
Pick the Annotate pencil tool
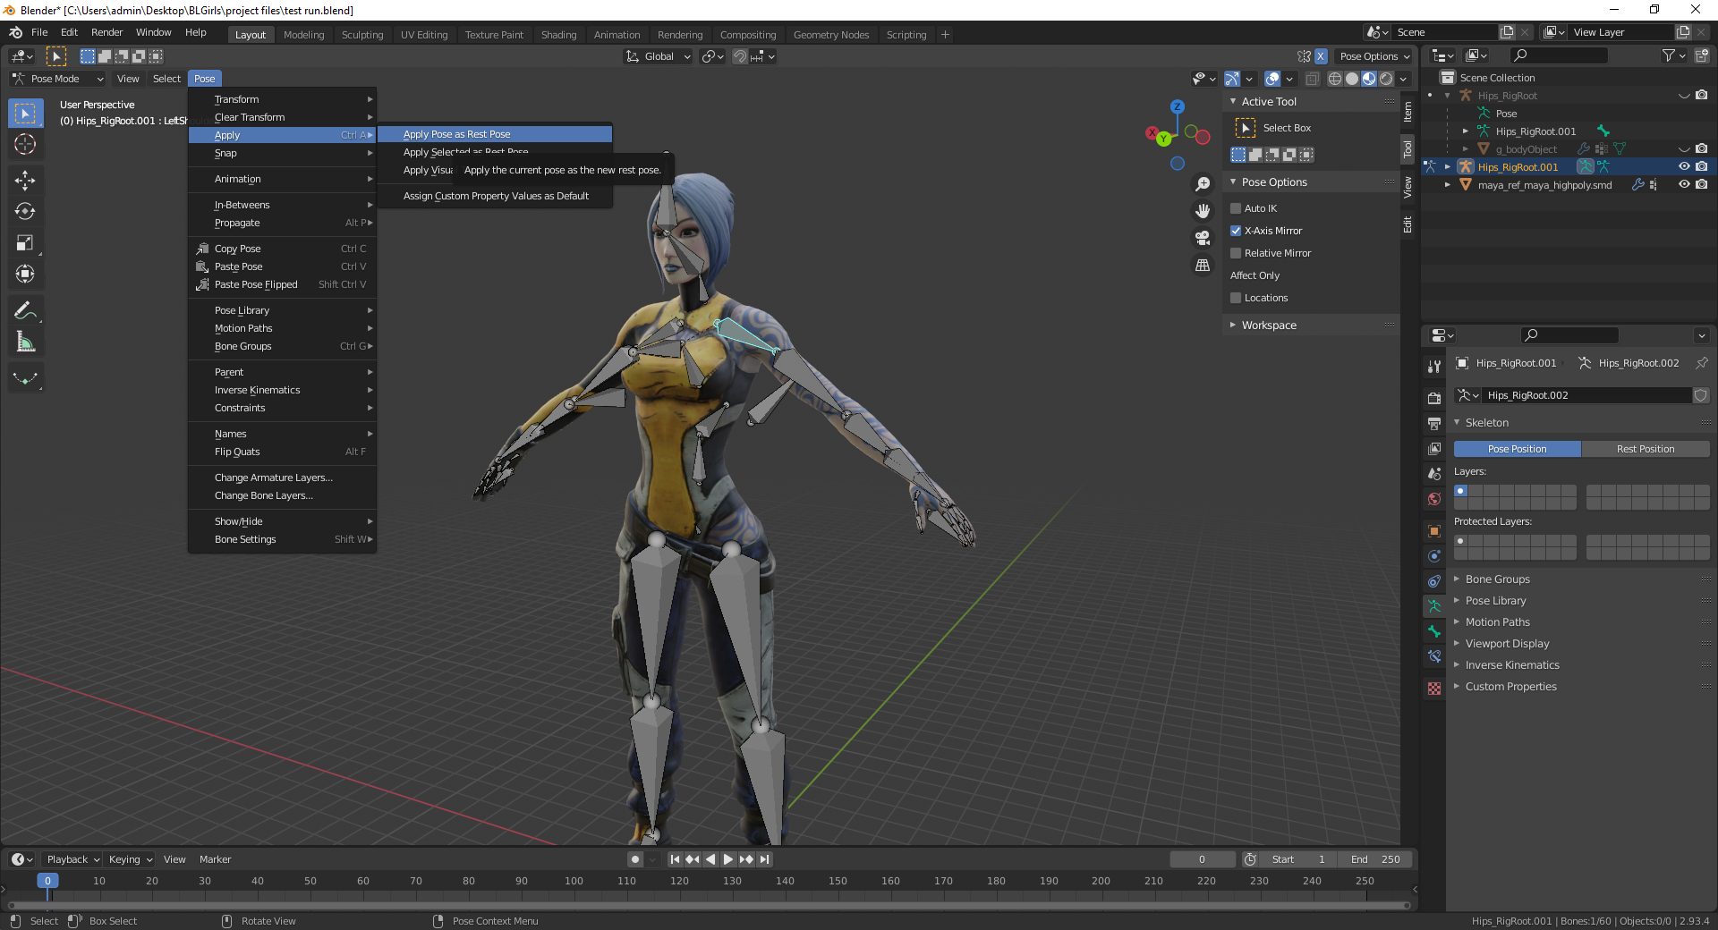tap(25, 311)
